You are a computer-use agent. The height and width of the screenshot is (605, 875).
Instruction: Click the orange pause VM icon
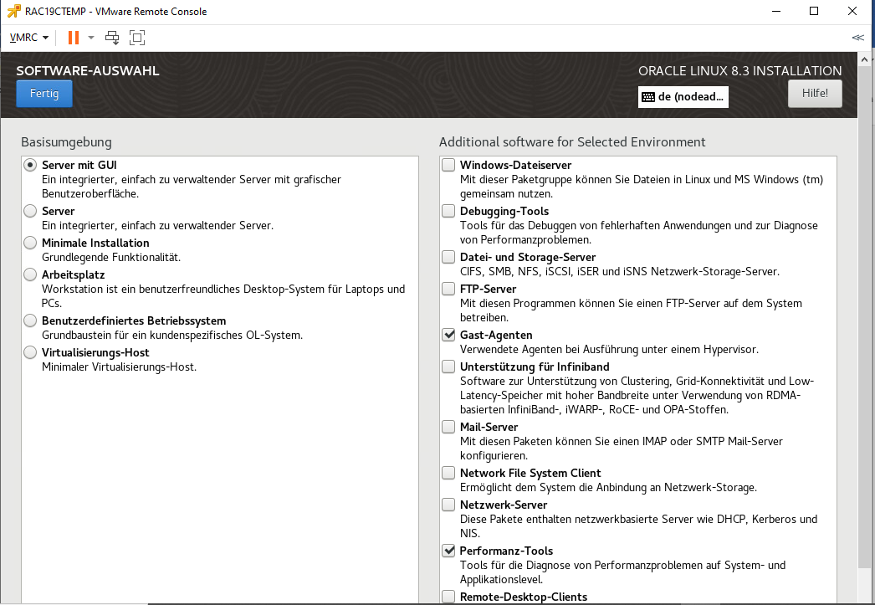pyautogui.click(x=74, y=38)
